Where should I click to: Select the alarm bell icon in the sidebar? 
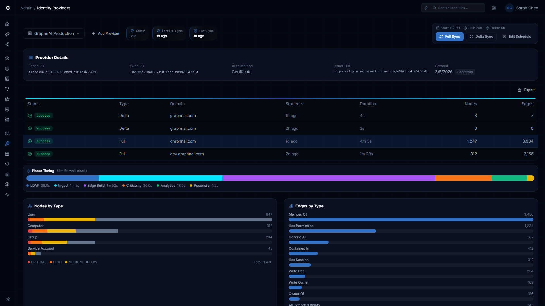point(7,119)
